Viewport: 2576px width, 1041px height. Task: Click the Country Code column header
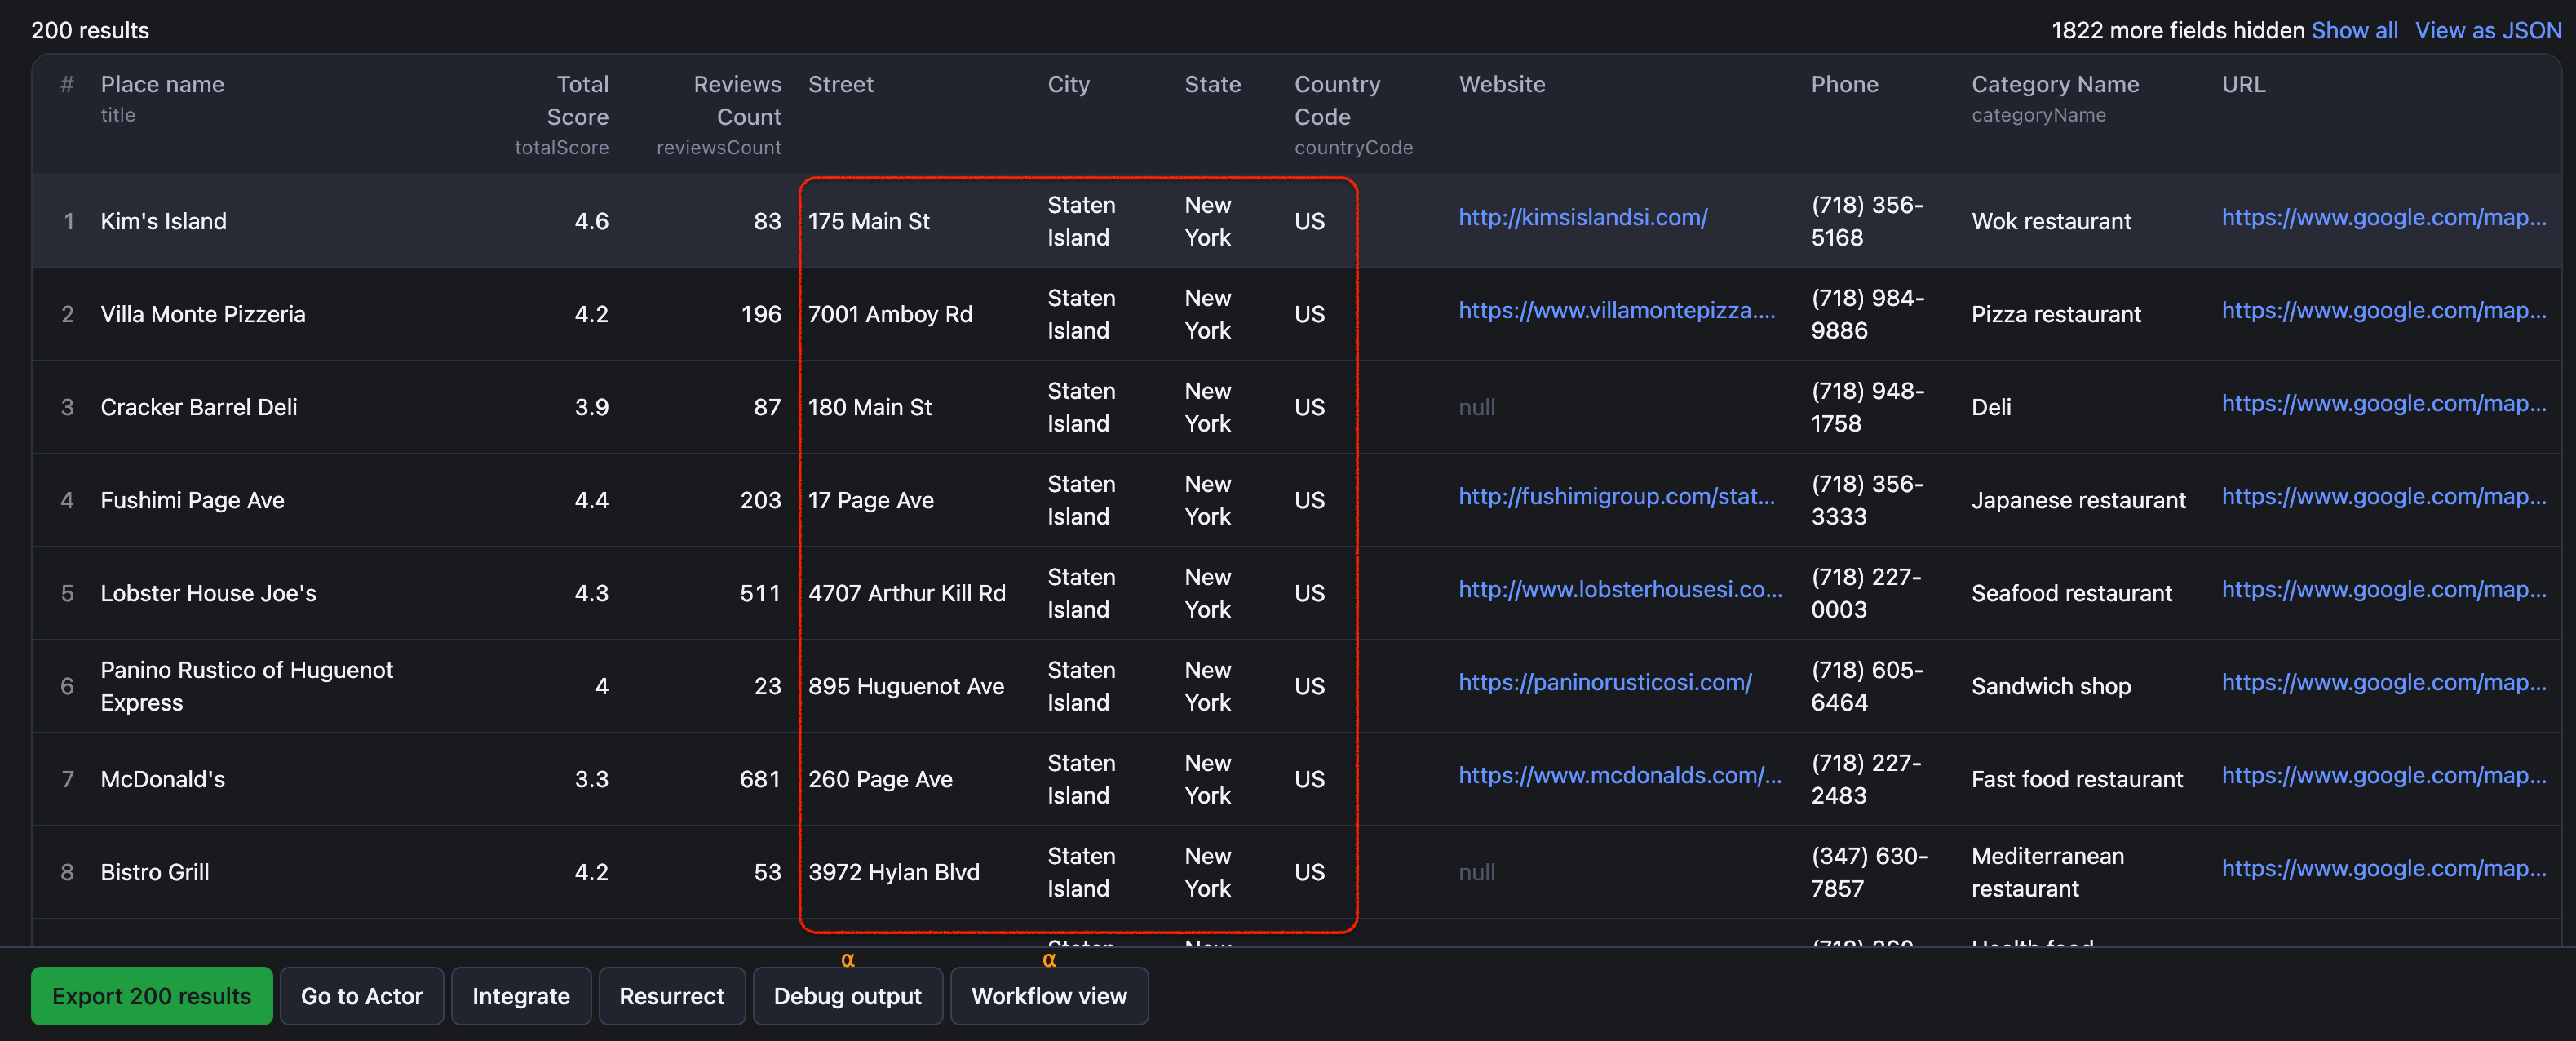1337,100
